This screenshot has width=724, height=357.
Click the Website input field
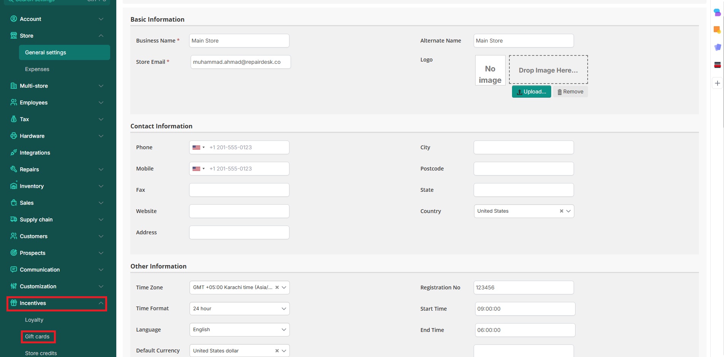point(239,211)
